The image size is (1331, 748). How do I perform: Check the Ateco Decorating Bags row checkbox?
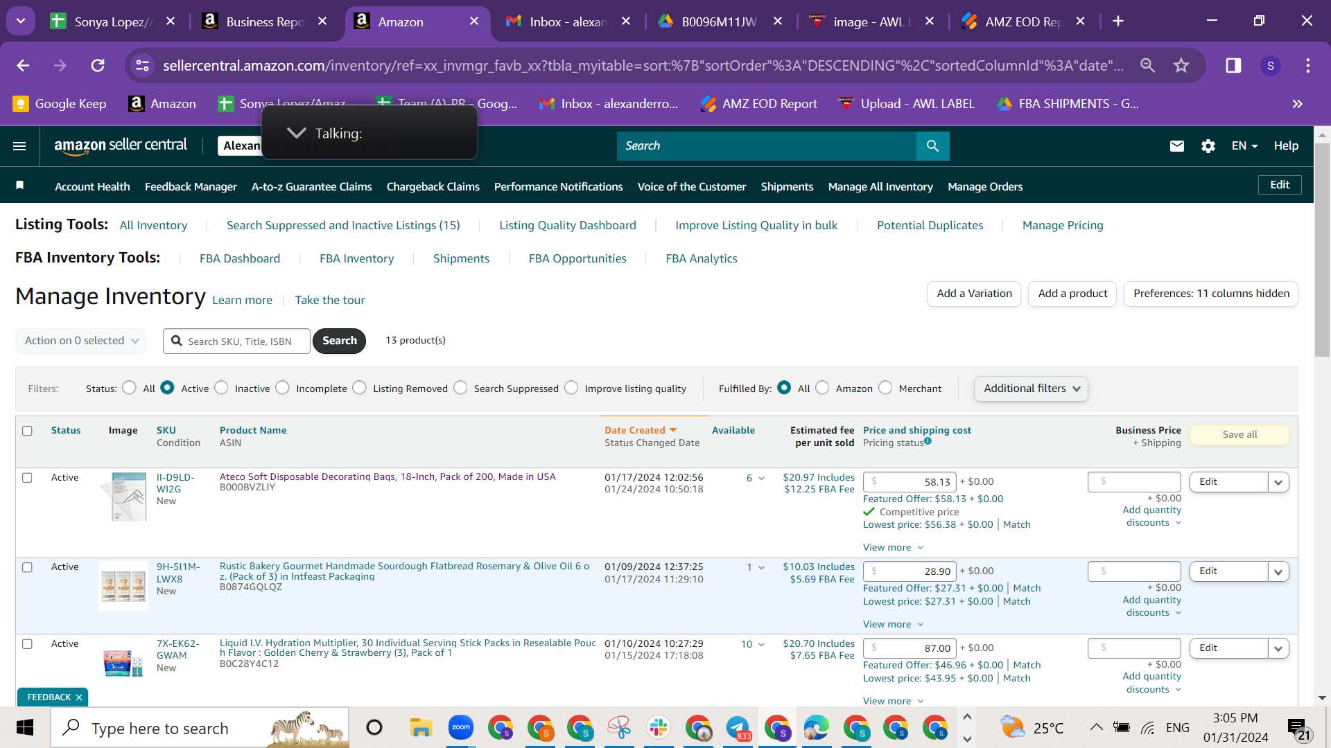(27, 478)
